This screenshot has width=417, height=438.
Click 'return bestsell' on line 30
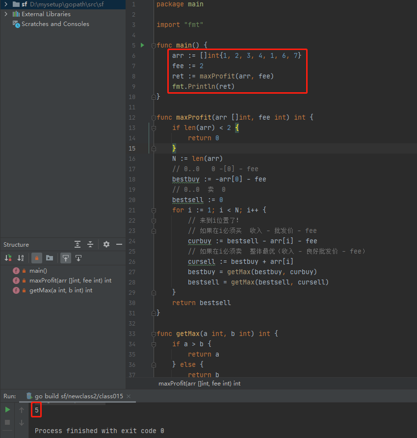[x=202, y=303]
